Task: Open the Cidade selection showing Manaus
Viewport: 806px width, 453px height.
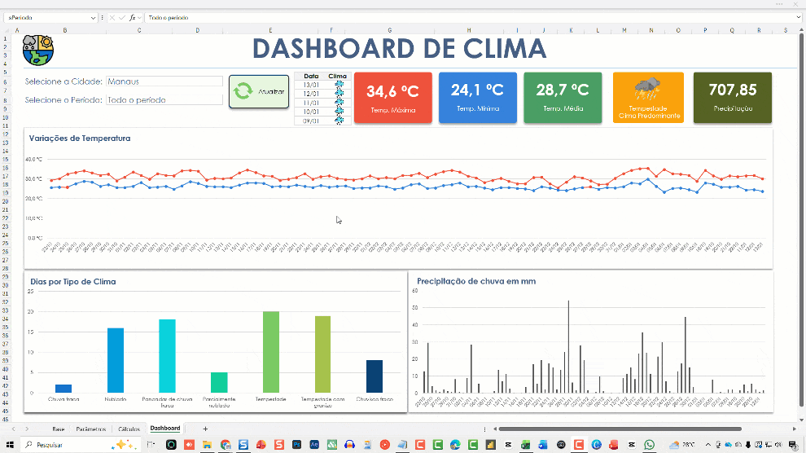Action: pos(164,81)
